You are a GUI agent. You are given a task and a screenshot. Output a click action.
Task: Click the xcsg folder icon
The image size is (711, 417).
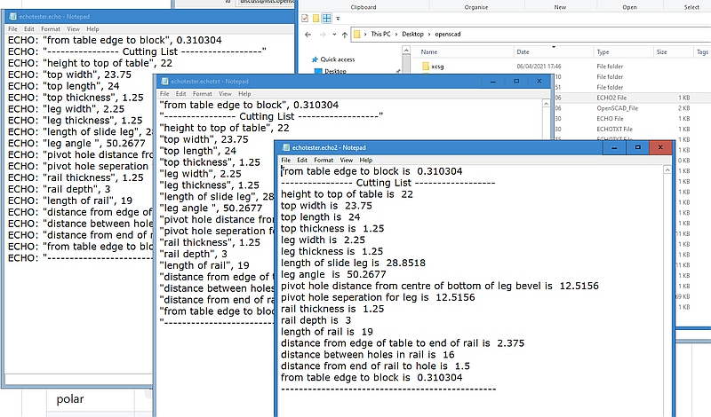point(425,67)
